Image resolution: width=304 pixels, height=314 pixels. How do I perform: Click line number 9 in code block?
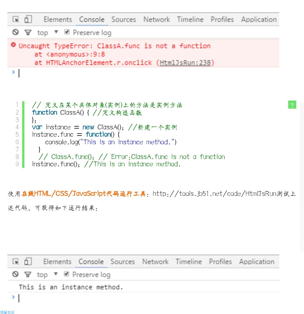[17, 164]
